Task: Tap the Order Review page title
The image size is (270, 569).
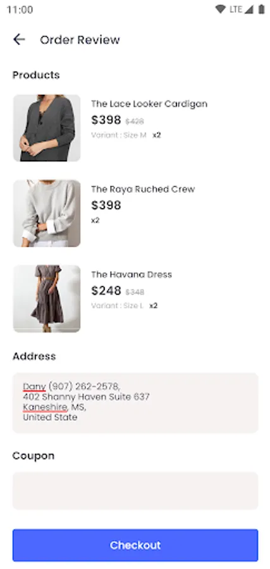Action: [x=80, y=40]
